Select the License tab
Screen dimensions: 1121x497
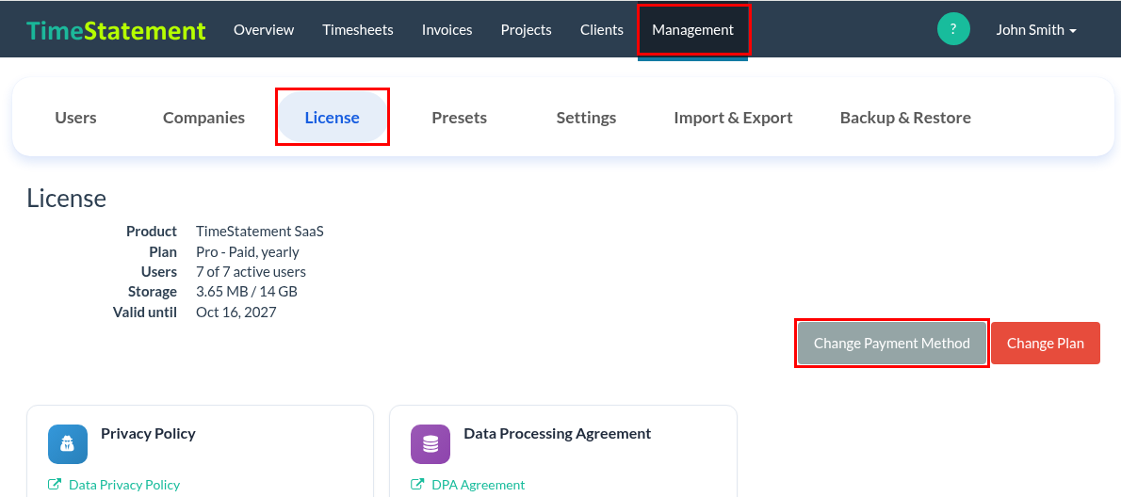coord(333,118)
